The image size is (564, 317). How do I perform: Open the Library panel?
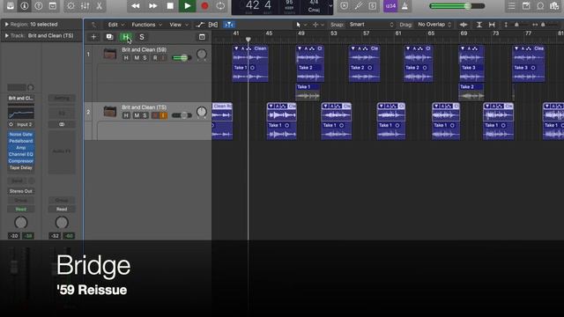pos(10,6)
